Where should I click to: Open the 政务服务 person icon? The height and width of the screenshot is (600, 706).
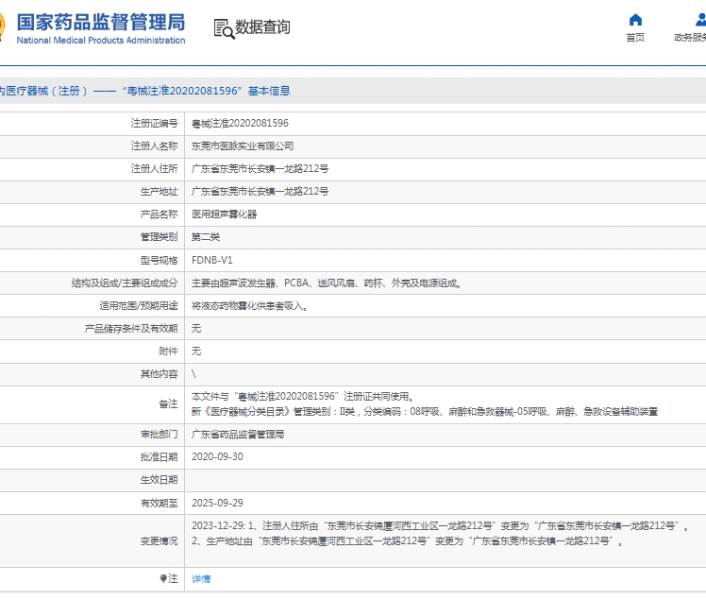[x=700, y=20]
